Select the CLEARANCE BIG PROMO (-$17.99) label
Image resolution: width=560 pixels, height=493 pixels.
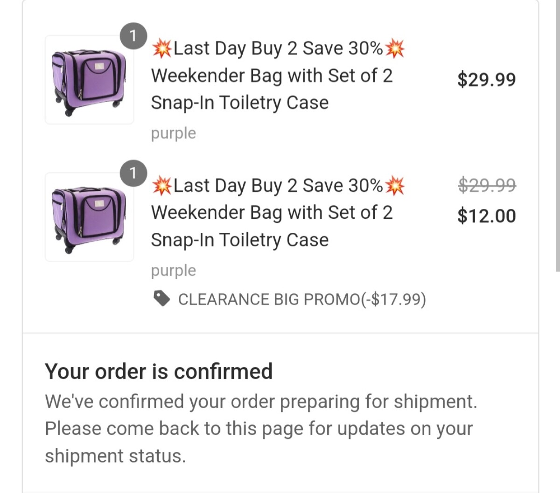pos(301,299)
